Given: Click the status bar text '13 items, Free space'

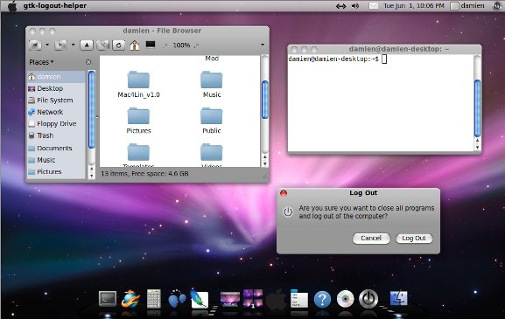Looking at the screenshot, I should point(144,174).
